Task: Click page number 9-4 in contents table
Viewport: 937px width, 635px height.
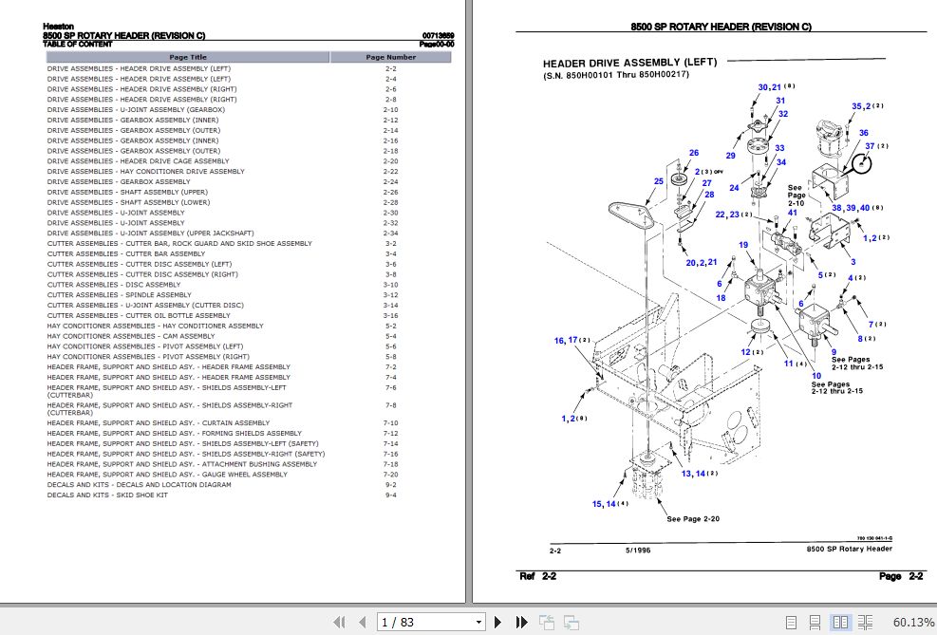Action: 391,495
